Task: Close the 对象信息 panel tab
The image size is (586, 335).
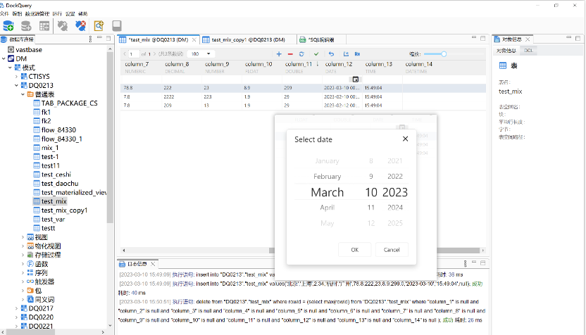Action: (528, 39)
